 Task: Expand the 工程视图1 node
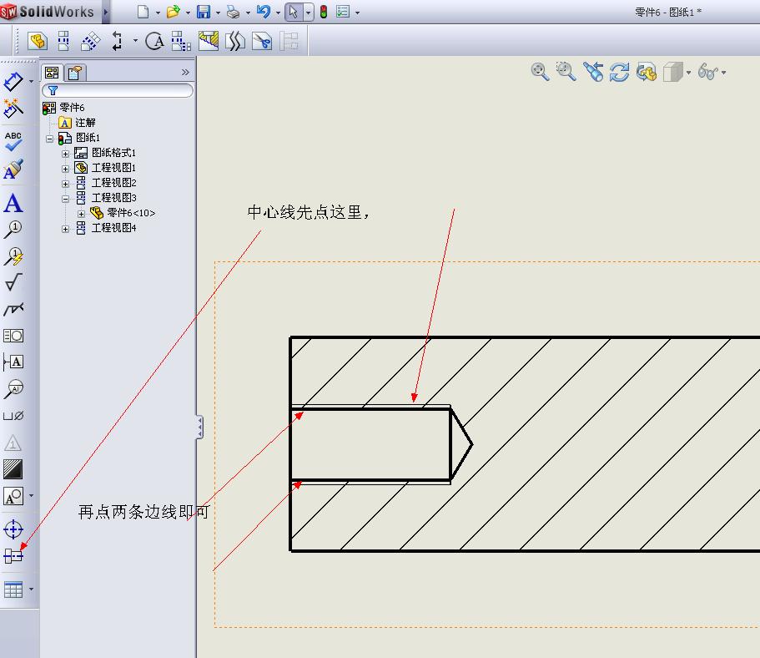coord(65,169)
